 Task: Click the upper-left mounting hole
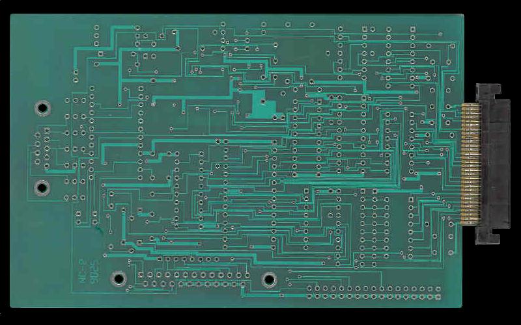tap(43, 107)
